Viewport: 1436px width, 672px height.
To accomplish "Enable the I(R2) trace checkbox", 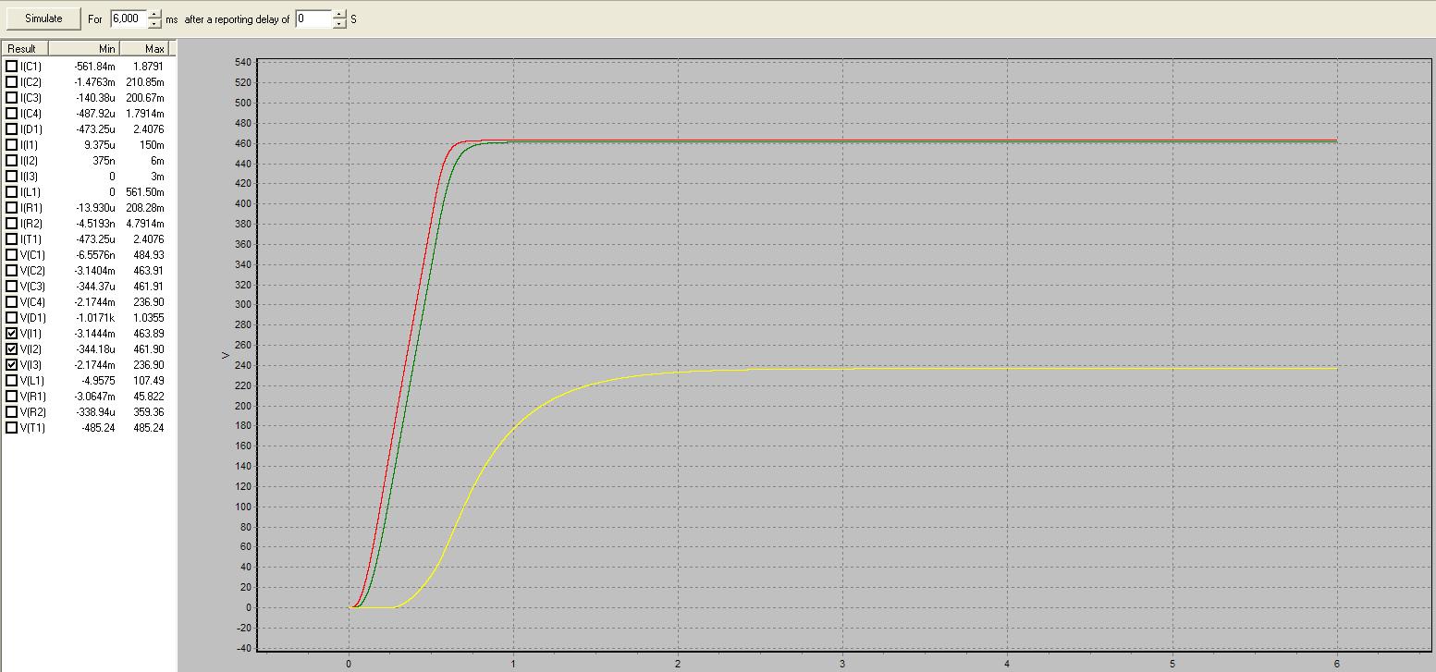I will 12,224.
